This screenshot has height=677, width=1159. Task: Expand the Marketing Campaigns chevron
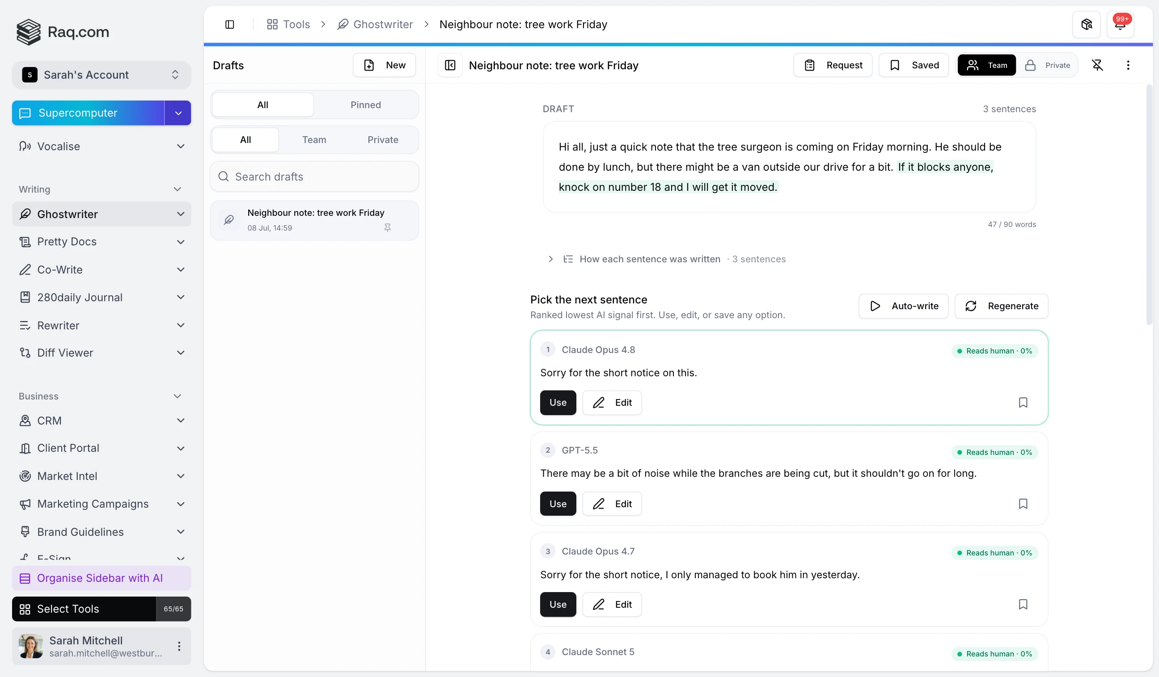pos(181,504)
